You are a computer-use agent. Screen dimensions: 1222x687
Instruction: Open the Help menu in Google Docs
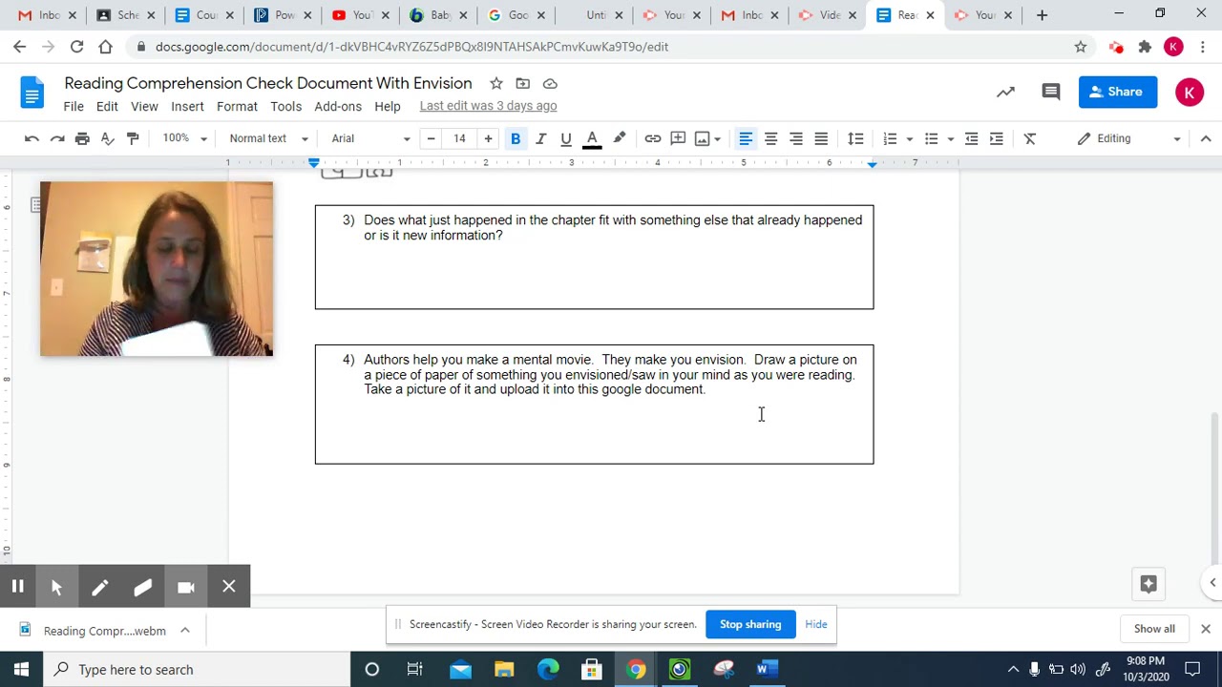click(388, 106)
